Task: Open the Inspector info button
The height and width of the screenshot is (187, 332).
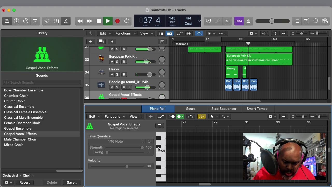Action: click(17, 21)
